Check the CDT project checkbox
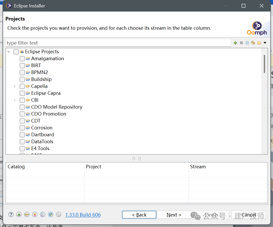The height and width of the screenshot is (227, 273). 22,121
